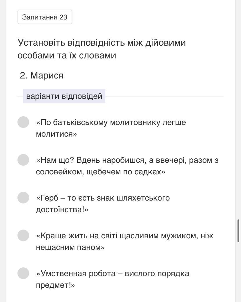Select the «Умственная робота» radio button

pyautogui.click(x=23, y=273)
